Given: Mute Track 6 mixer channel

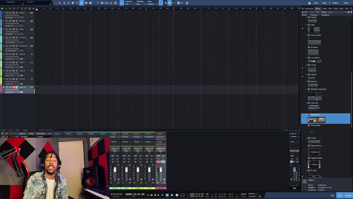Looking at the screenshot, I should click(113, 159).
